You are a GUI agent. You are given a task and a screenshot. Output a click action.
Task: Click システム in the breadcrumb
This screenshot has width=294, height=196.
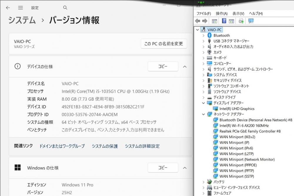coord(22,20)
